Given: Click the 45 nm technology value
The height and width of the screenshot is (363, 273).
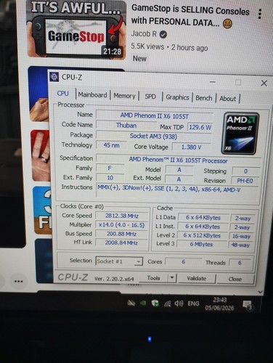Looking at the screenshot, I should point(111,145).
